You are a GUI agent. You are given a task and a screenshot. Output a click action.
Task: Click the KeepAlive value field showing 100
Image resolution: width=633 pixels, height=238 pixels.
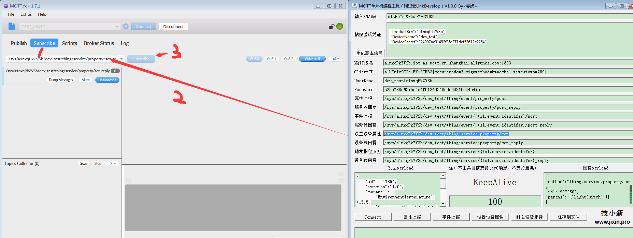(x=495, y=202)
